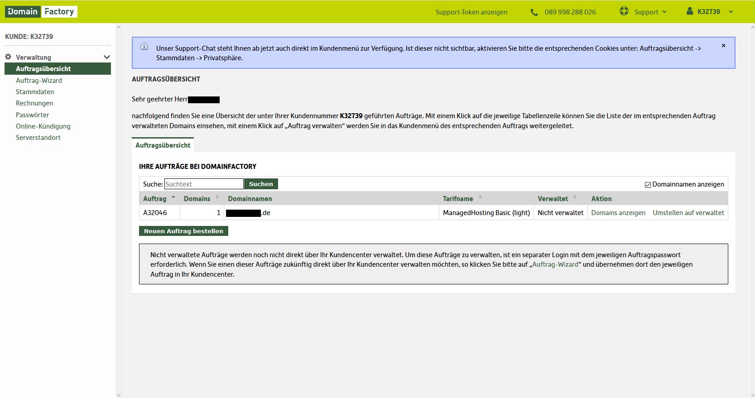Click the Domains anzeigen link
The height and width of the screenshot is (398, 755).
tap(618, 213)
